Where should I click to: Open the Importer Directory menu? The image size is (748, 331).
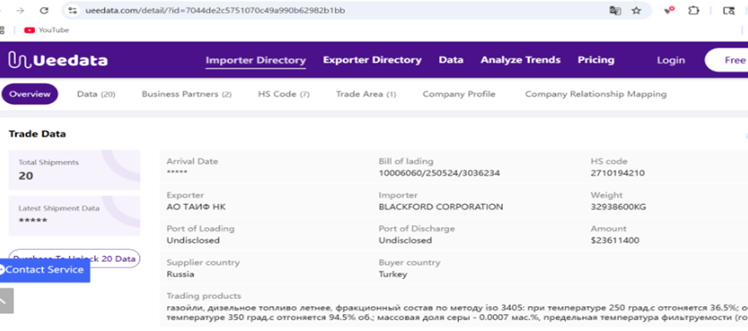pyautogui.click(x=255, y=61)
